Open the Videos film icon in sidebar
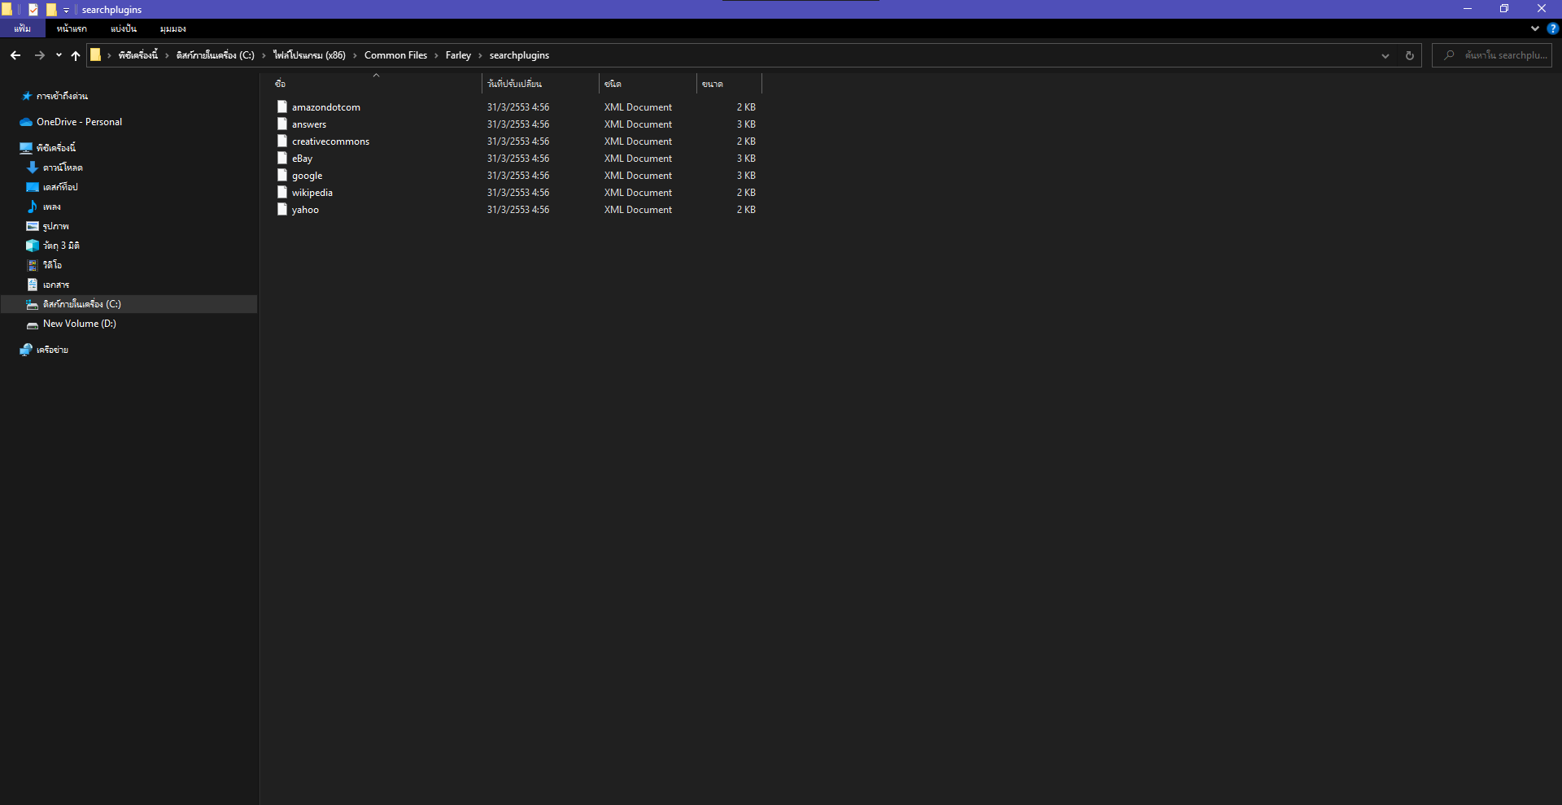 click(33, 265)
